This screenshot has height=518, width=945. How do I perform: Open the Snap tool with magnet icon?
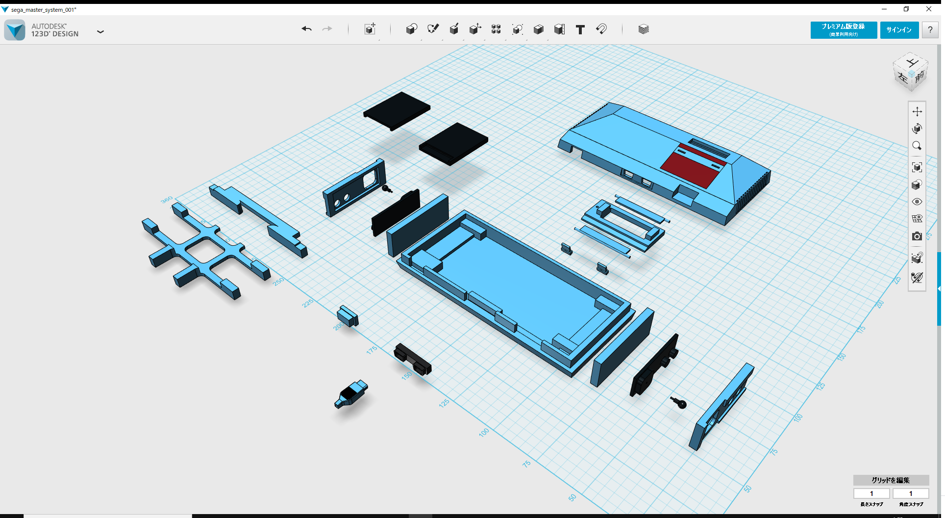click(601, 29)
